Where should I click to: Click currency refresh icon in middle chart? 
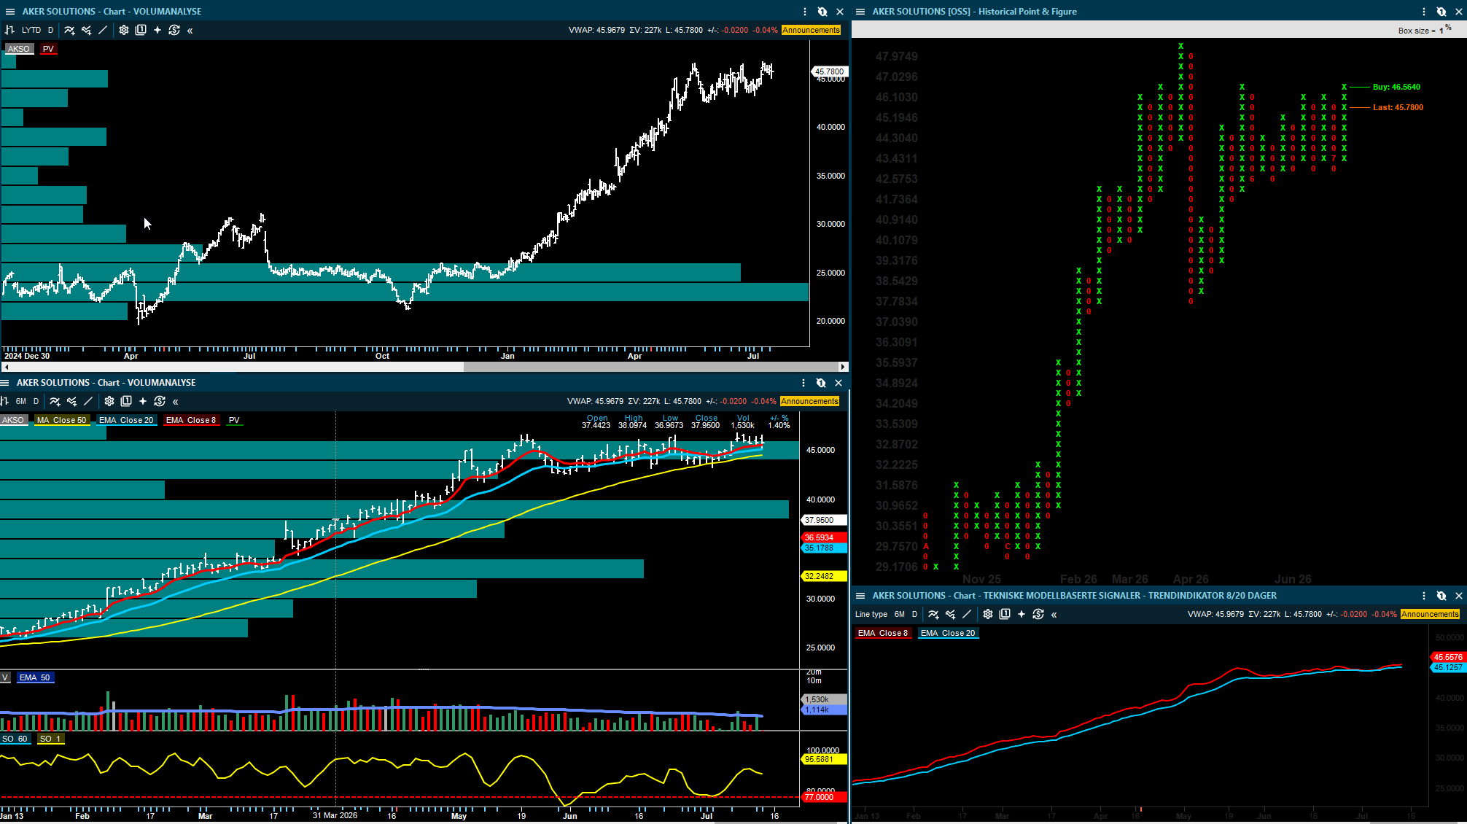[160, 401]
